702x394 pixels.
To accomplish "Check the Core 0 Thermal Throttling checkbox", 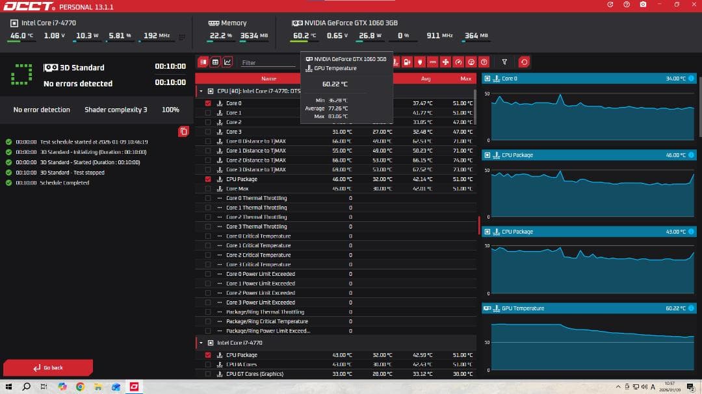I will tap(208, 198).
